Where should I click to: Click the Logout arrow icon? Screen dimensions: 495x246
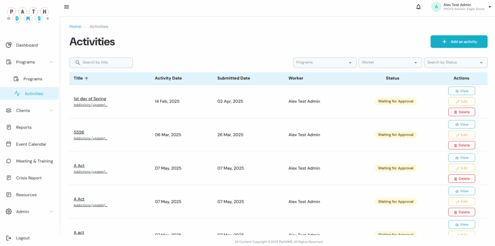9,238
